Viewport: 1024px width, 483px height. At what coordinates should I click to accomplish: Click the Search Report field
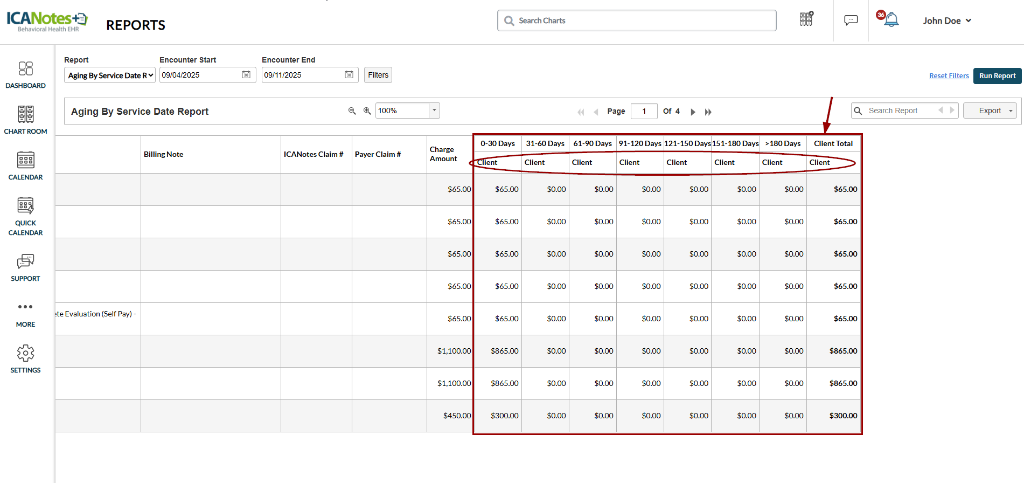(904, 111)
